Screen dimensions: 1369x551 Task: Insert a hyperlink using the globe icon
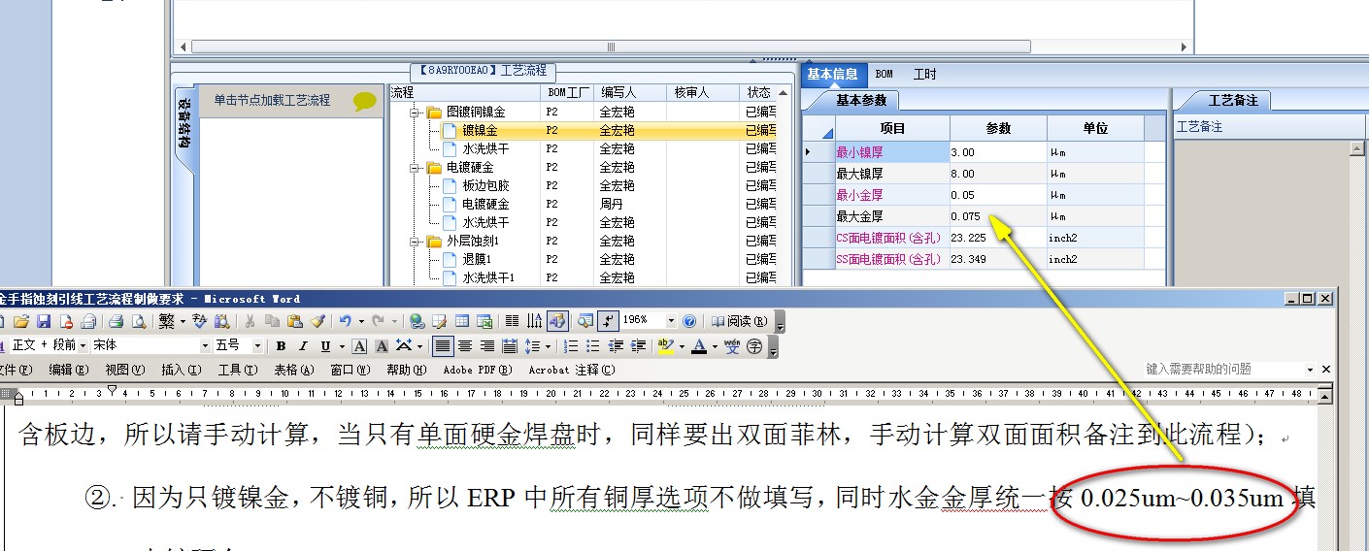pos(417,321)
